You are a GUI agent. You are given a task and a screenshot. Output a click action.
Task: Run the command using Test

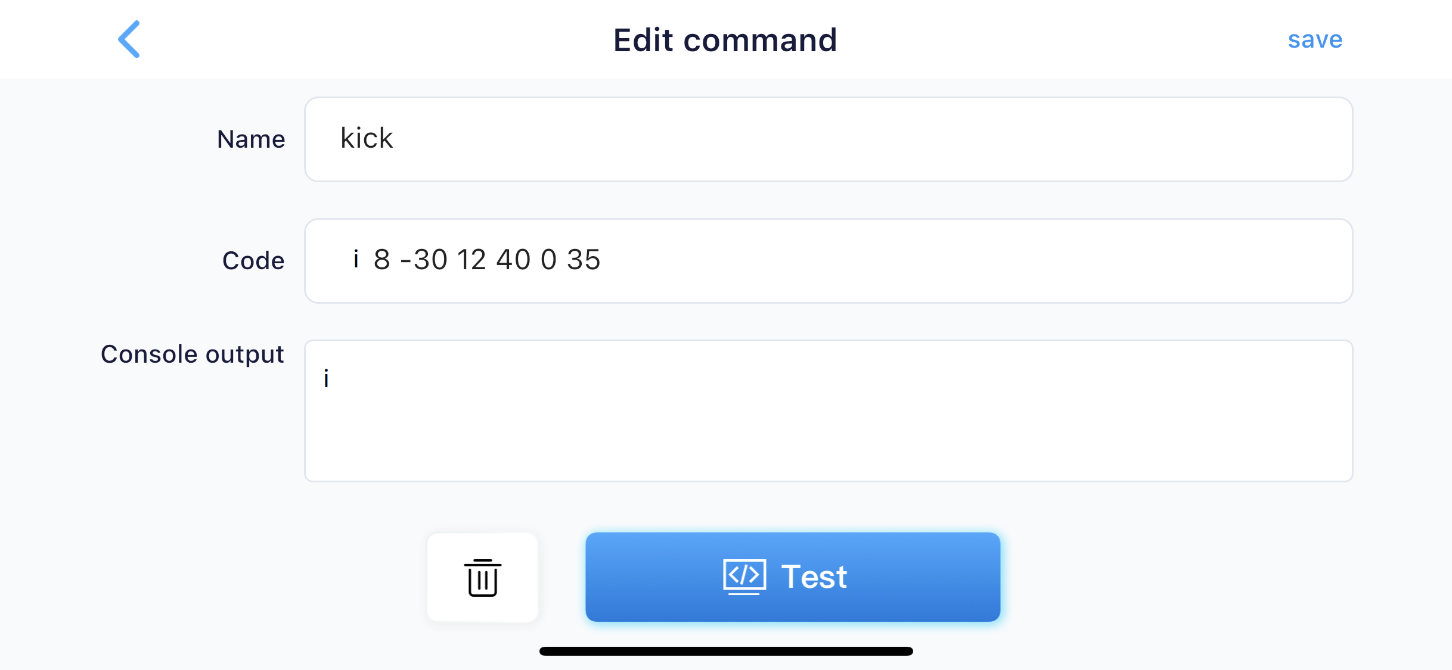point(793,576)
